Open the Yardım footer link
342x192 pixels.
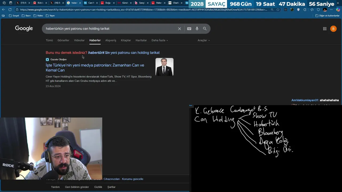point(55,187)
